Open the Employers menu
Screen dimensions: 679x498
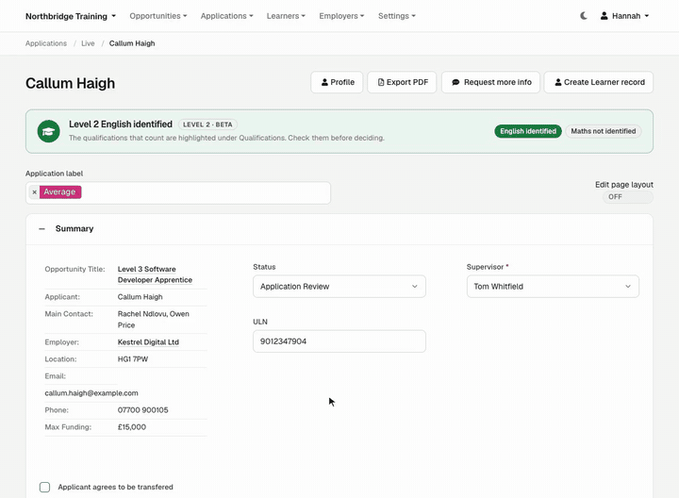pos(341,16)
